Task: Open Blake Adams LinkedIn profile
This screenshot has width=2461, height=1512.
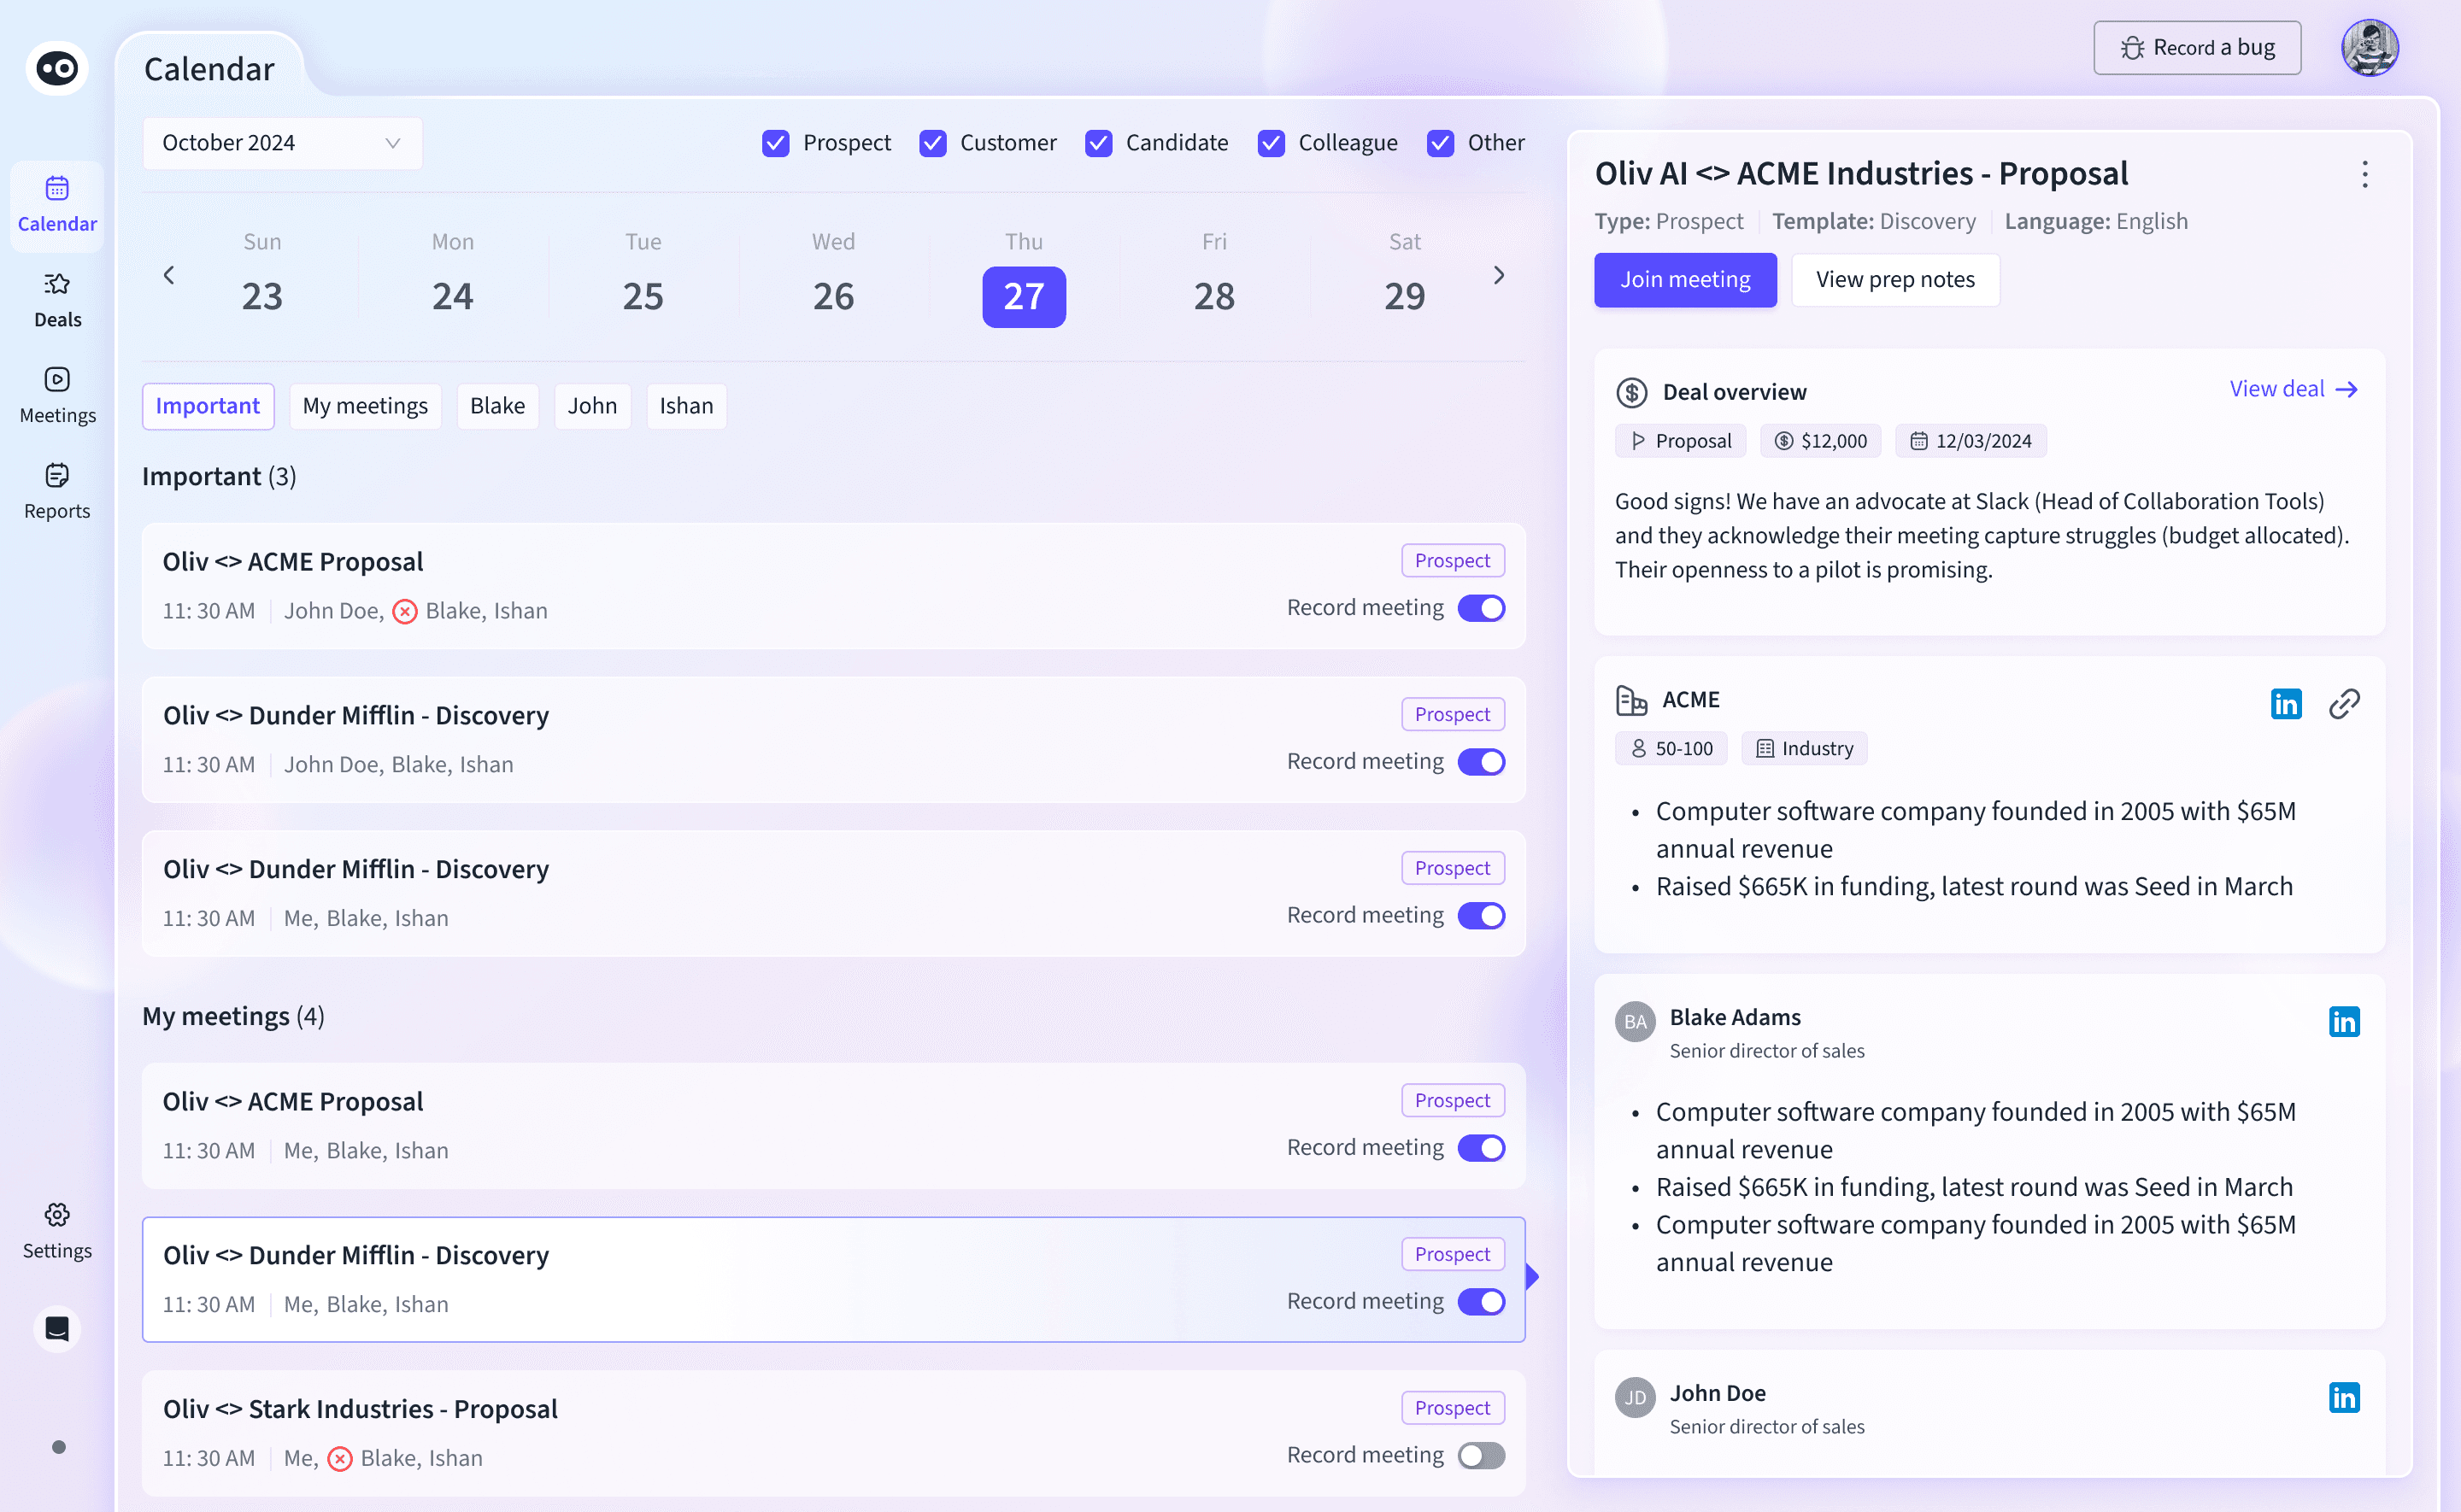Action: point(2343,1021)
